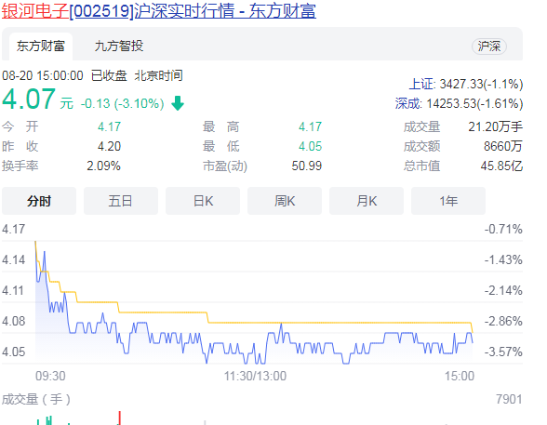The width and height of the screenshot is (547, 425).
Task: Click the current price 4.07
Action: [29, 99]
